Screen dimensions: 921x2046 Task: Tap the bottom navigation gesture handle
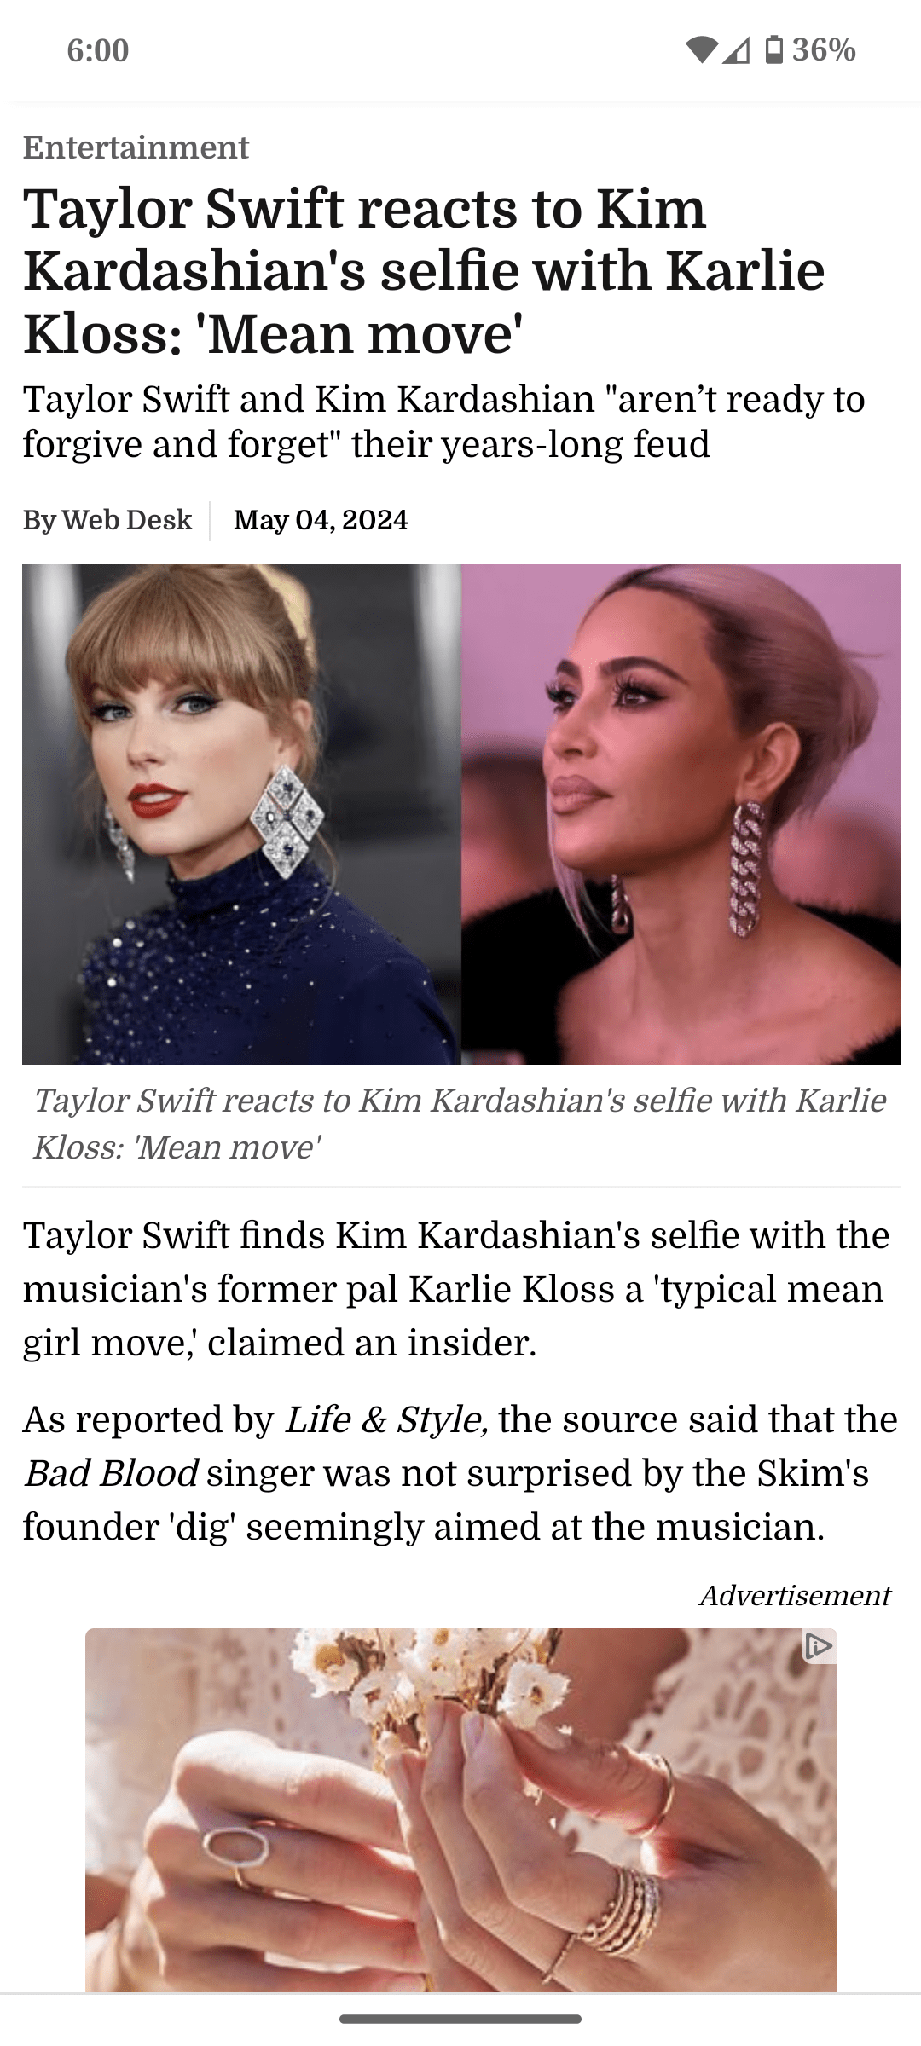pyautogui.click(x=460, y=2019)
